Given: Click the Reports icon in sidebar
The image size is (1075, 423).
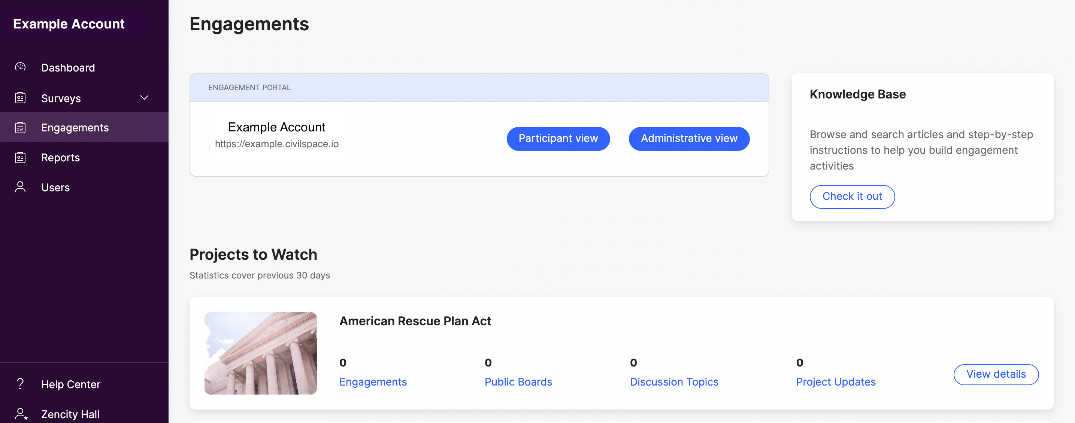Looking at the screenshot, I should 20,158.
